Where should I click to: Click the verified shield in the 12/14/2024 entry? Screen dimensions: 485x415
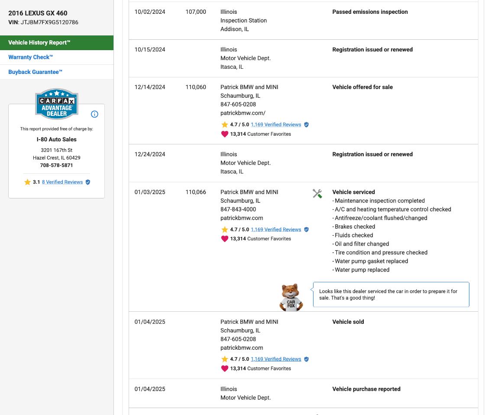(x=306, y=124)
